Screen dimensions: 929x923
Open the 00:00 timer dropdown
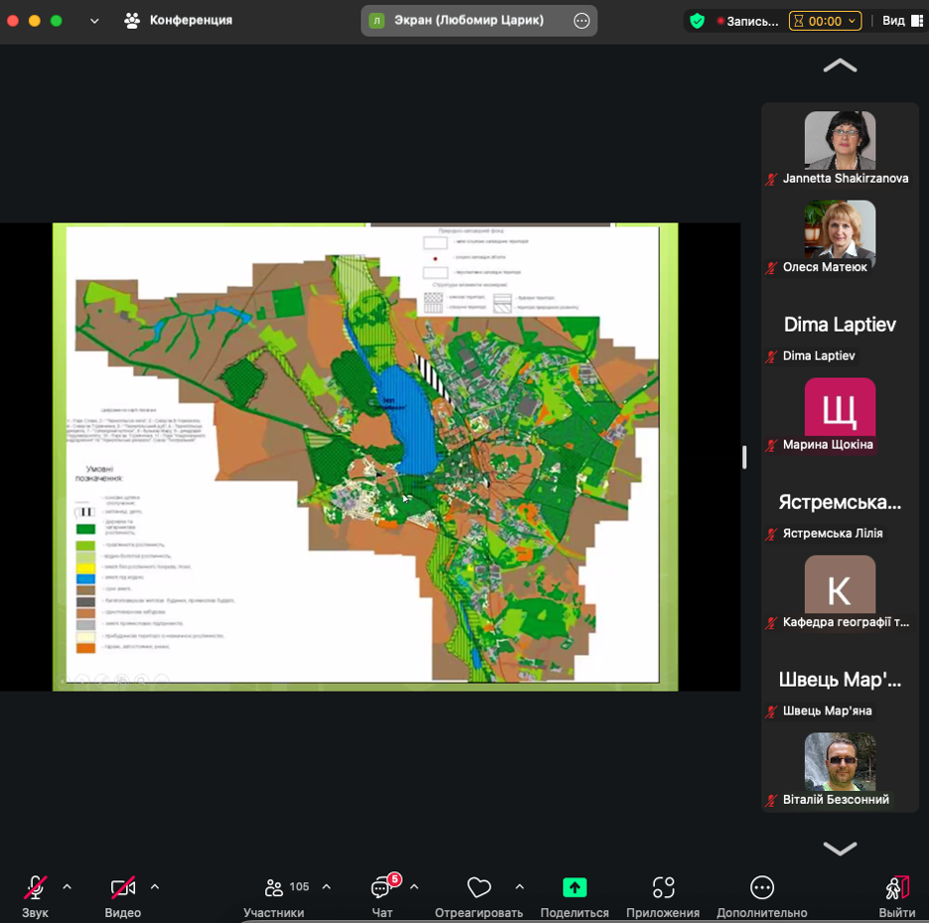tap(825, 21)
